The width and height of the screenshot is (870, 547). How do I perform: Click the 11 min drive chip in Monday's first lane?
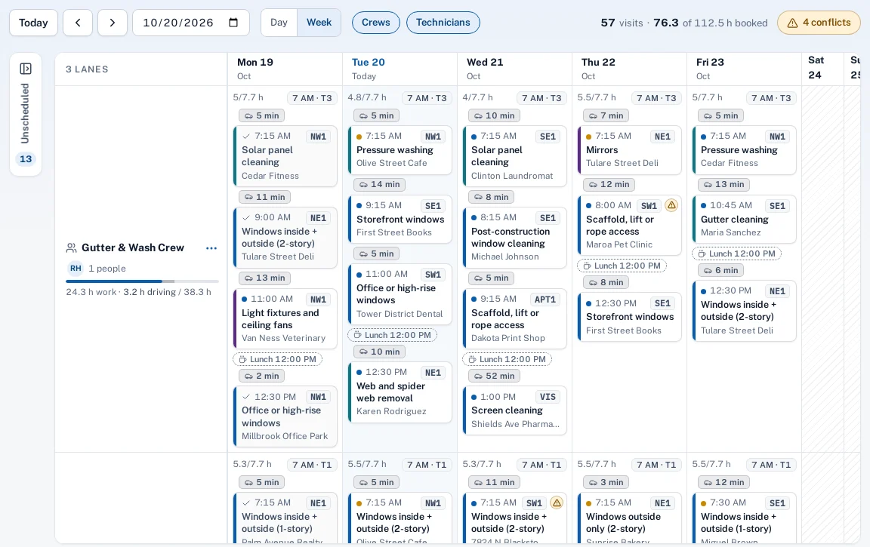(264, 197)
